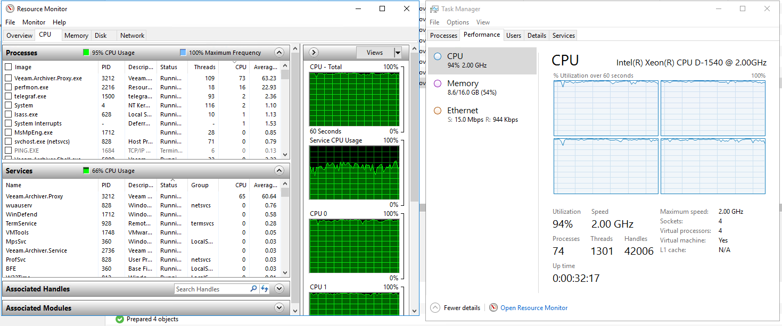Check the lsass.exe process checkbox

pos(9,114)
